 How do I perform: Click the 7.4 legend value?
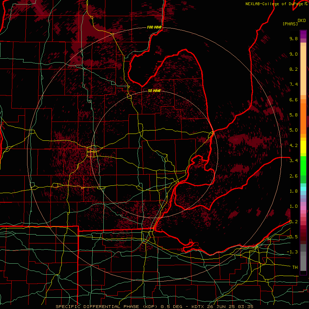pos(294,84)
